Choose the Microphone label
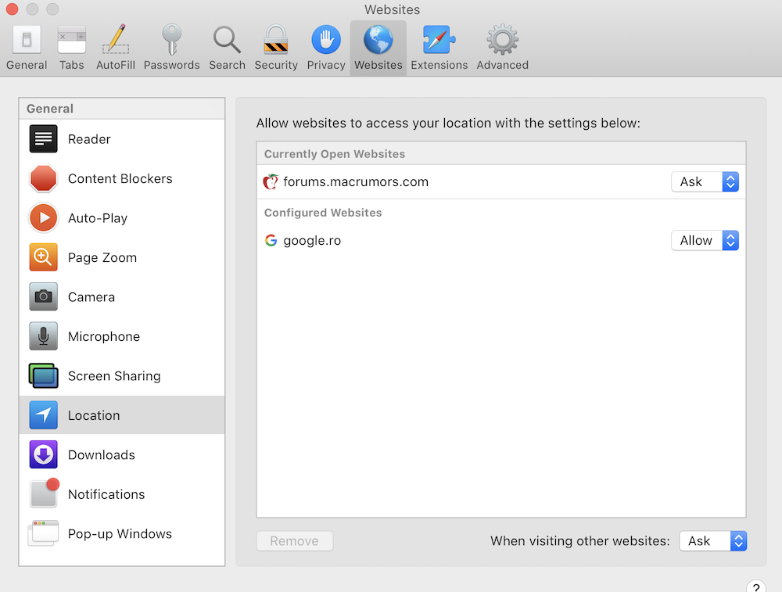This screenshot has width=782, height=592. [x=104, y=336]
